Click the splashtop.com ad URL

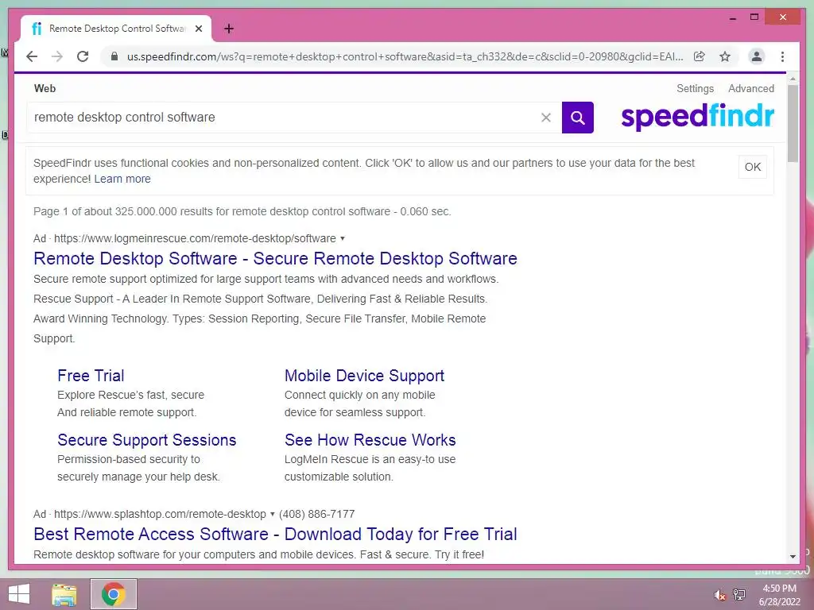click(160, 514)
